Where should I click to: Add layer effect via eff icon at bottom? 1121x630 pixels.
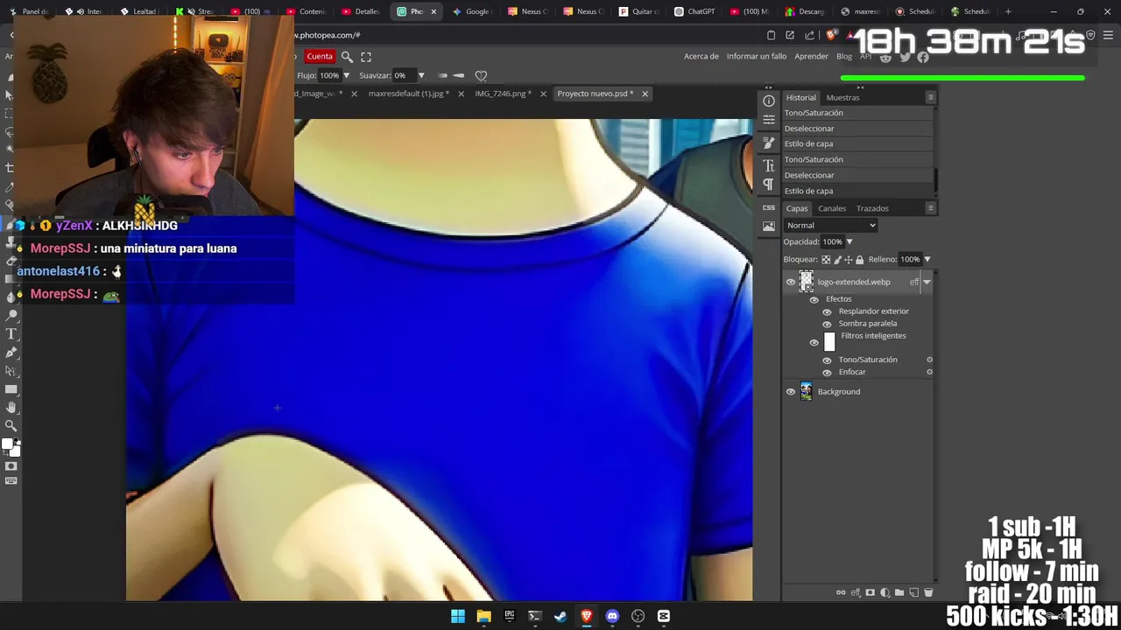click(856, 592)
